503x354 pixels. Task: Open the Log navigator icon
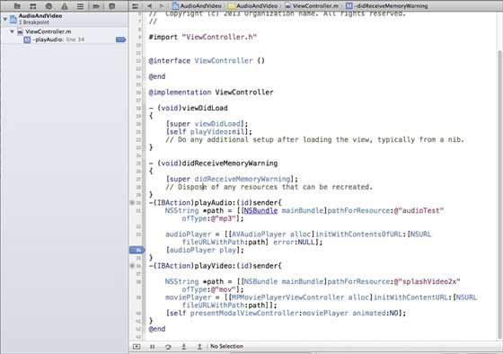pyautogui.click(x=111, y=5)
